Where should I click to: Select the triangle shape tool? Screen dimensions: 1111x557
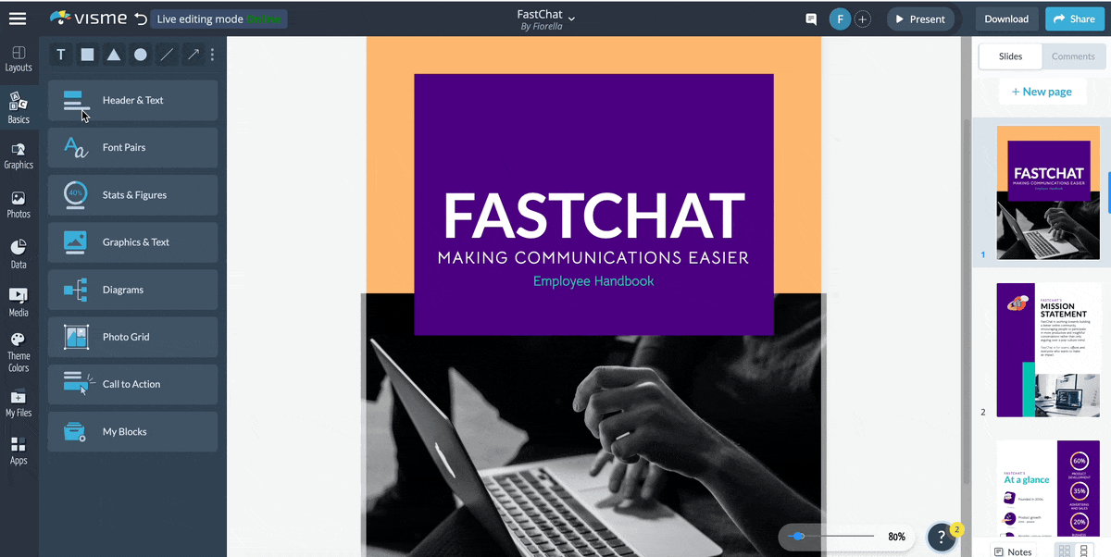[x=113, y=55]
